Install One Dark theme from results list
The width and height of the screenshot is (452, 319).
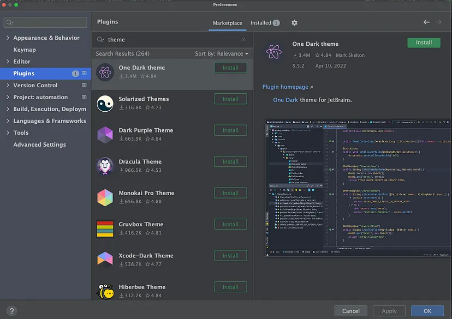coord(230,68)
